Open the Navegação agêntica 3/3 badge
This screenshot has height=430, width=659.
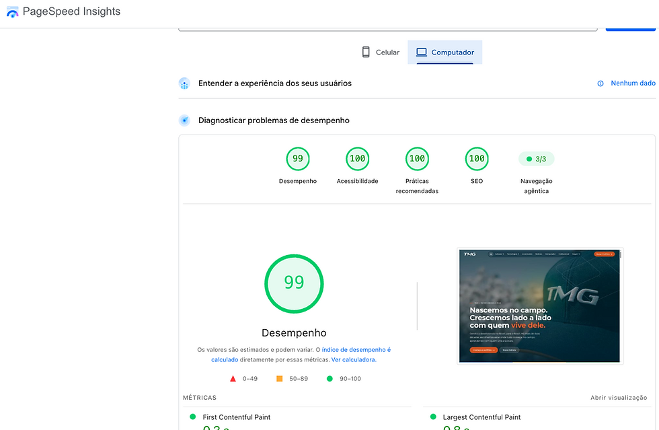pyautogui.click(x=537, y=159)
